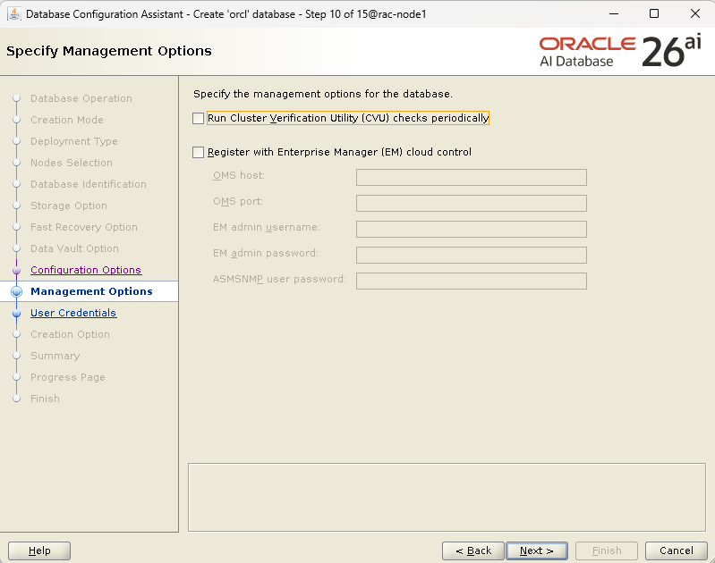Open Help for management options
The height and width of the screenshot is (563, 715).
(39, 550)
